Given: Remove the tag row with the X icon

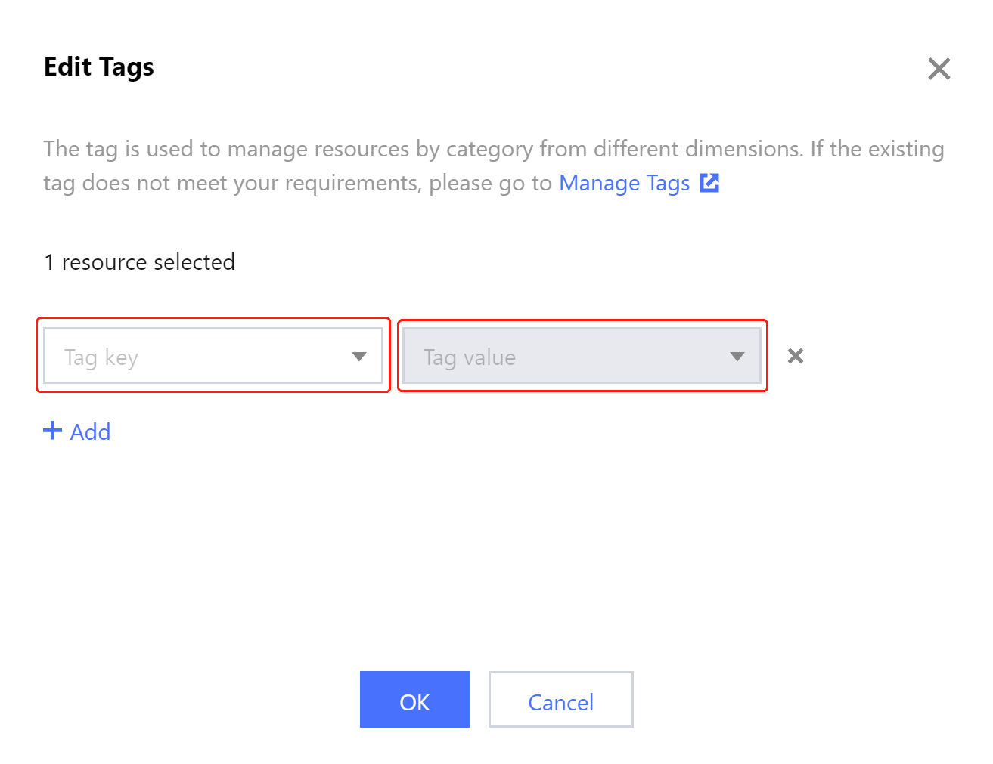Looking at the screenshot, I should coord(795,356).
